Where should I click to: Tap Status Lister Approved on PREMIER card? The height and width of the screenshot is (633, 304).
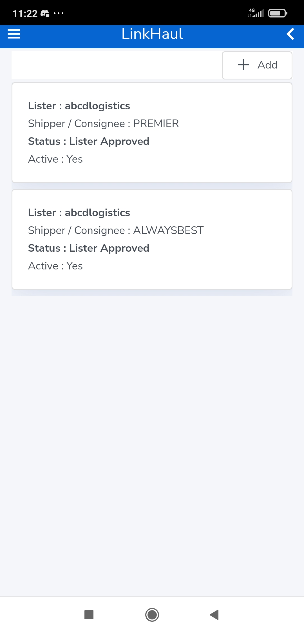tap(89, 141)
